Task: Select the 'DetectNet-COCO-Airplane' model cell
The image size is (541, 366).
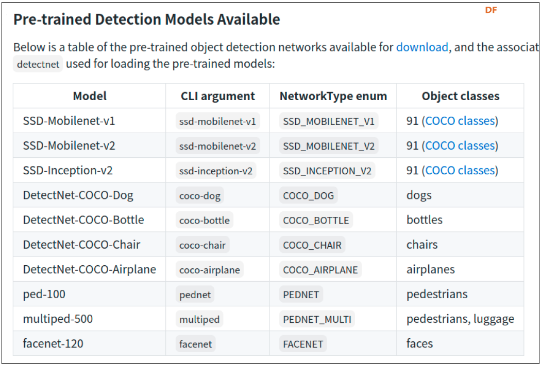Action: pos(89,269)
